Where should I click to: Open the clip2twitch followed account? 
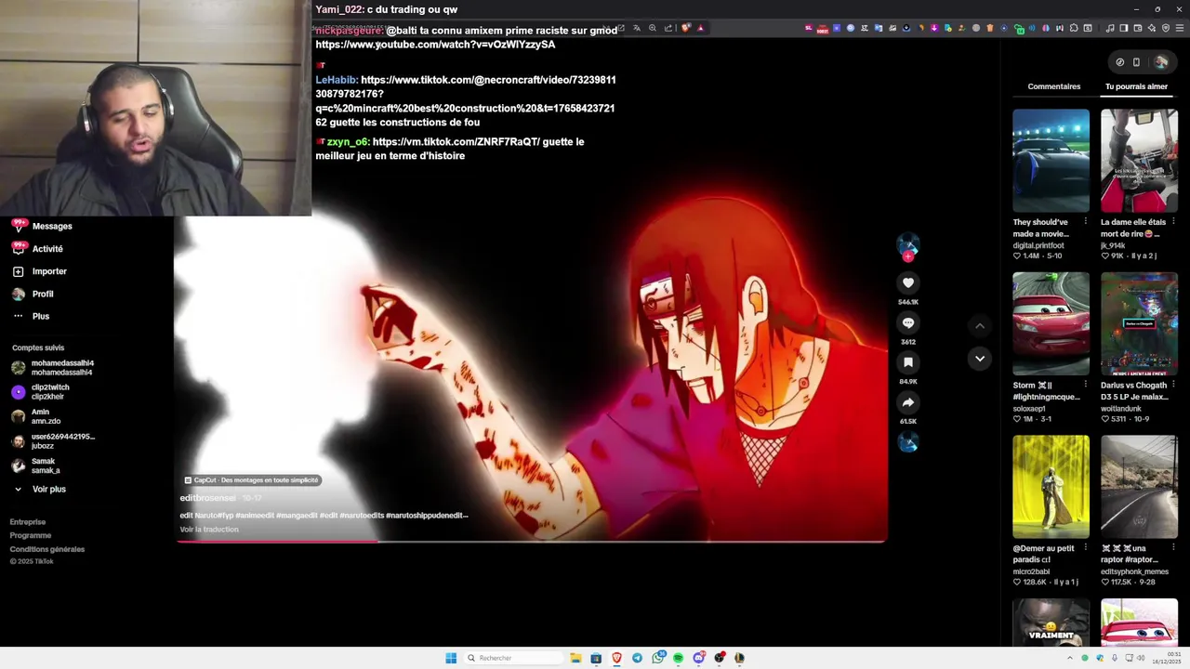coord(41,392)
